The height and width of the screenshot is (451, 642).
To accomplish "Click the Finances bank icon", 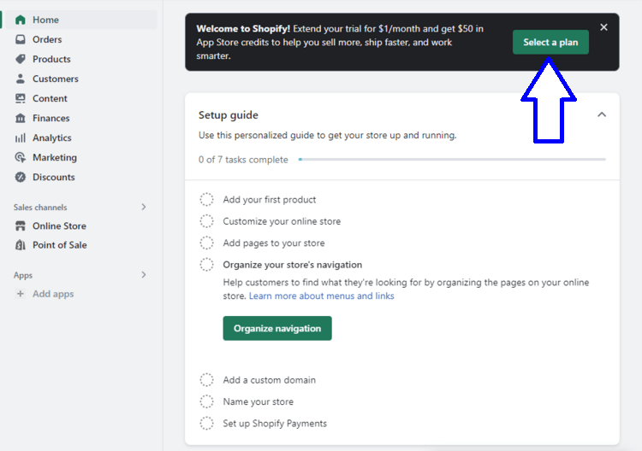I will [20, 118].
